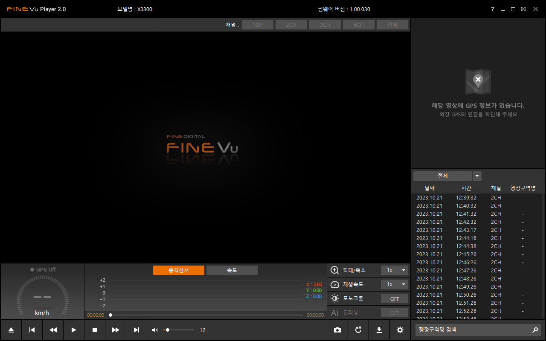546x341 pixels.
Task: Skip to next file button
Action: click(136, 330)
